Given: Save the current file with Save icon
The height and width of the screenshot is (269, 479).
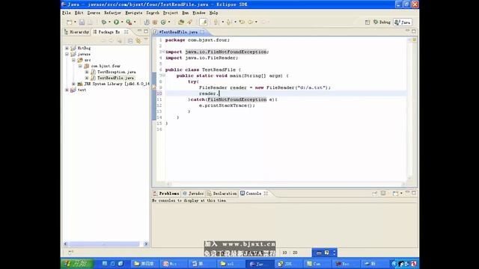Looking at the screenshot, I should (82, 22).
